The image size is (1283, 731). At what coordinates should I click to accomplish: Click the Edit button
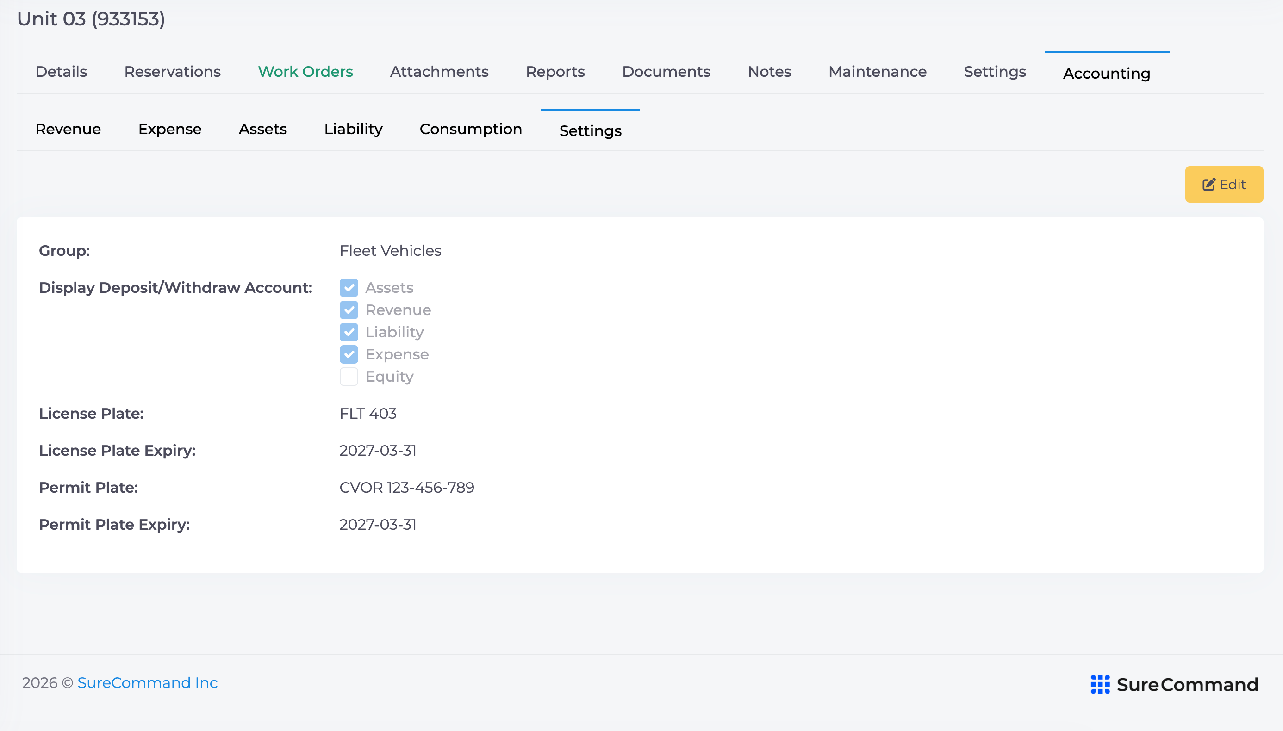pyautogui.click(x=1224, y=184)
